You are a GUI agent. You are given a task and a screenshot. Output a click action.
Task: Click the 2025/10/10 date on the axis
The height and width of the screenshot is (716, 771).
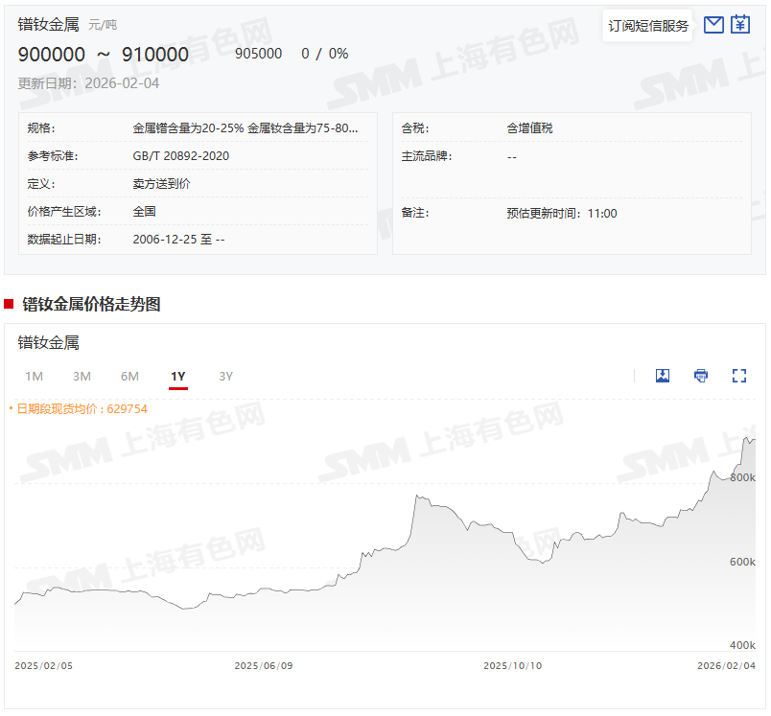512,665
